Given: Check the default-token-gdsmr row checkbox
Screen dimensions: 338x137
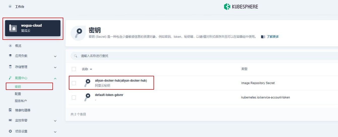Looking at the screenshot, I should tap(74, 97).
